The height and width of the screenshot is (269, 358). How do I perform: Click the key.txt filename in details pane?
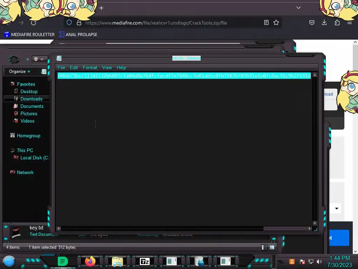(x=36, y=228)
